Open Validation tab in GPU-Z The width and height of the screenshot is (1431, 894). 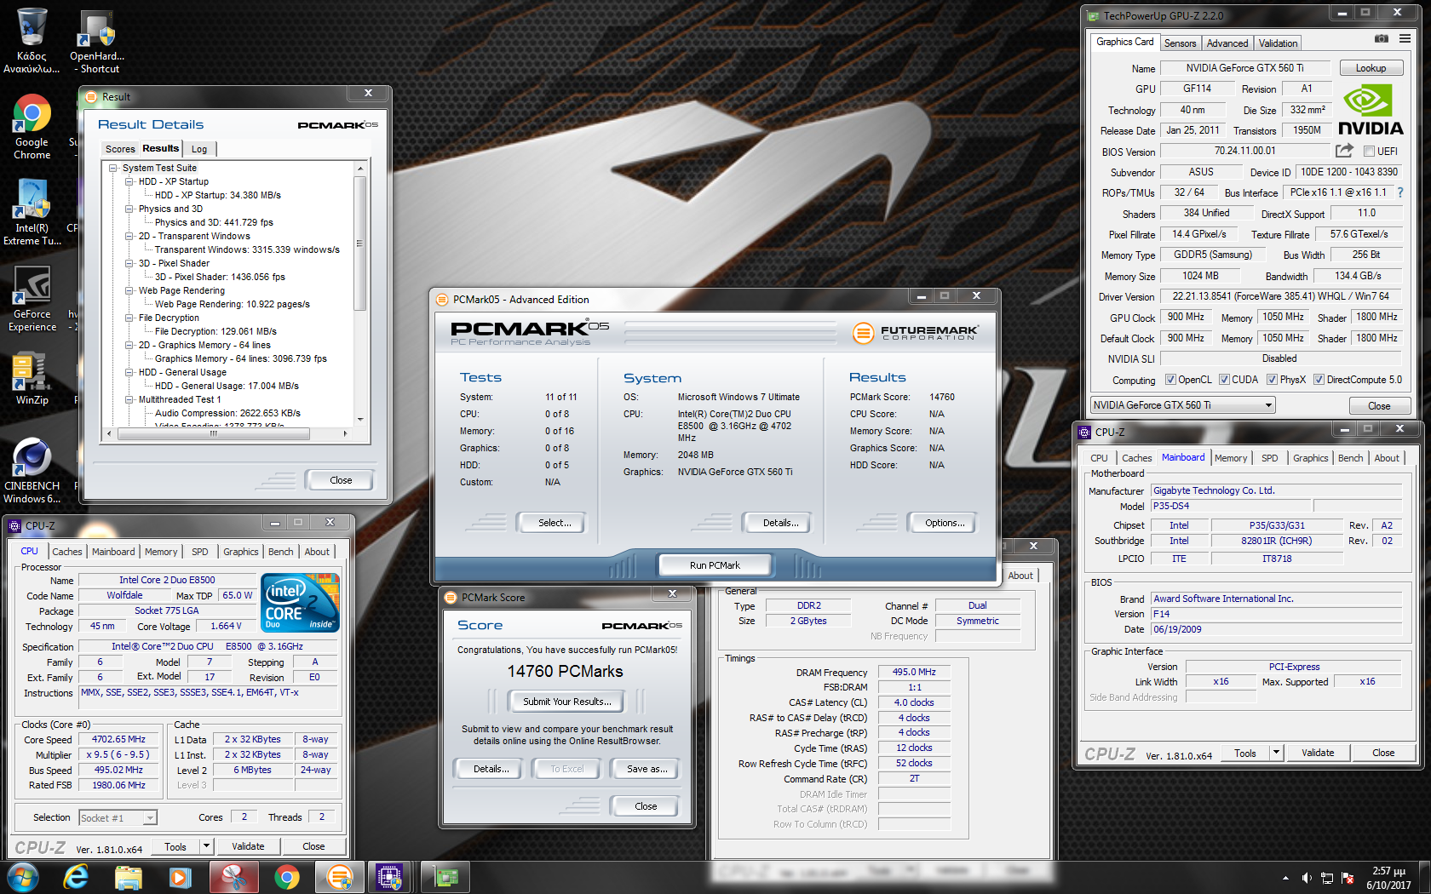pyautogui.click(x=1278, y=43)
